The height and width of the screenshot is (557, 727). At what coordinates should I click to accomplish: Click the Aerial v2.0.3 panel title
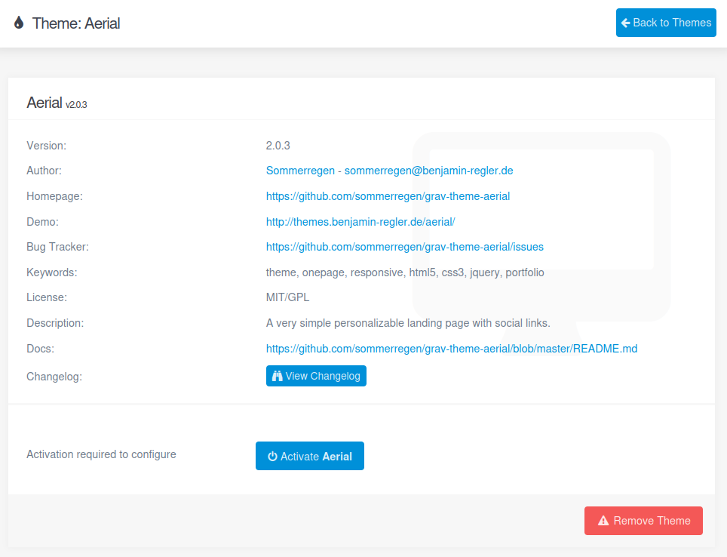click(57, 103)
